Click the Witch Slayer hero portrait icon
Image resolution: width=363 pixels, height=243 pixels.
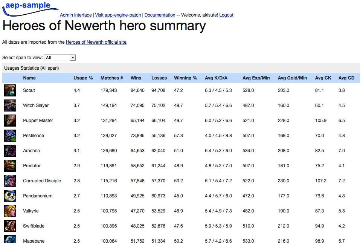[10, 105]
